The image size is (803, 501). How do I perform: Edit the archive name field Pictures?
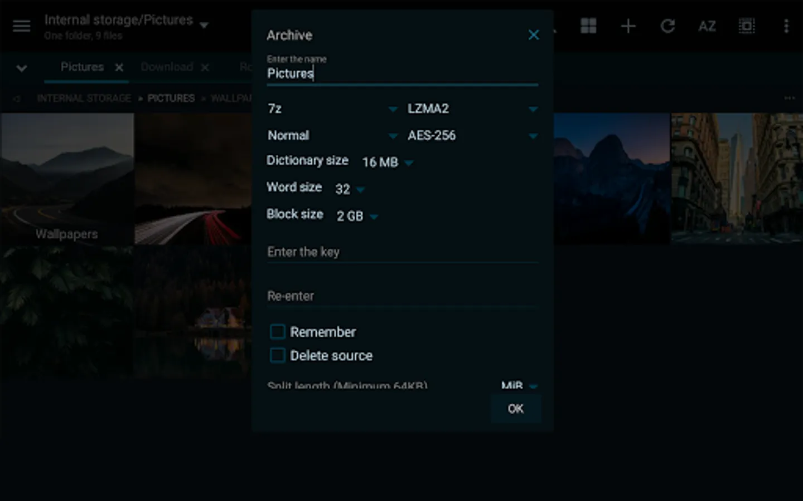tap(402, 73)
